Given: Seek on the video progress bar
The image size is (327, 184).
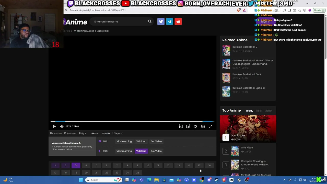Looking at the screenshot, I should (x=132, y=121).
